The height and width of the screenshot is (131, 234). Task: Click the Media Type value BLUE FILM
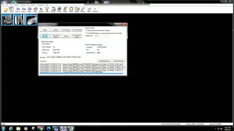tap(56, 50)
